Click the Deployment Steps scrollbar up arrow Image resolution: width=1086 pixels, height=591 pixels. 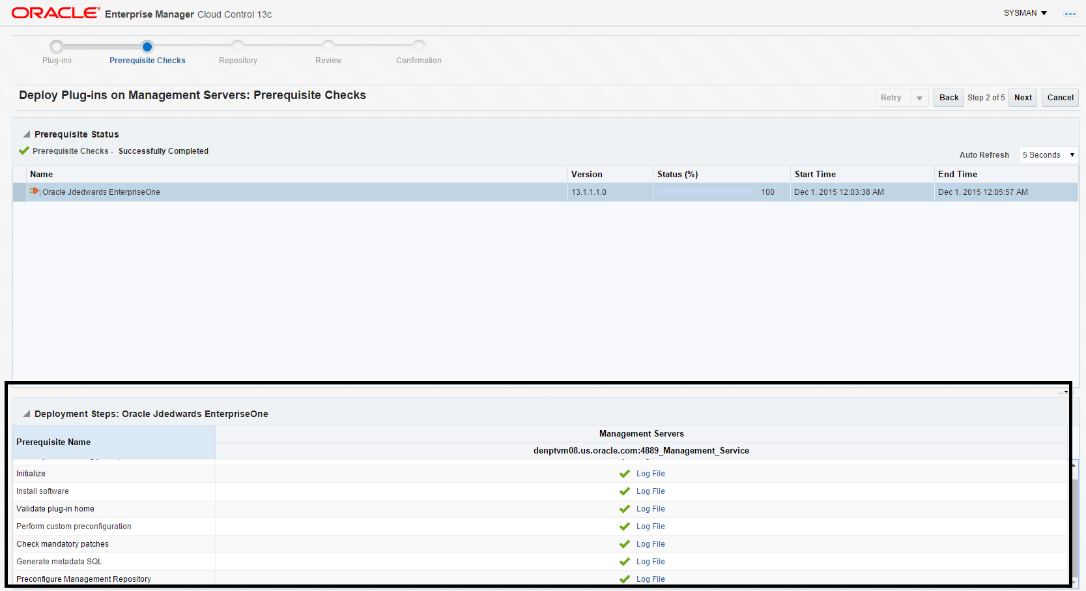1073,465
